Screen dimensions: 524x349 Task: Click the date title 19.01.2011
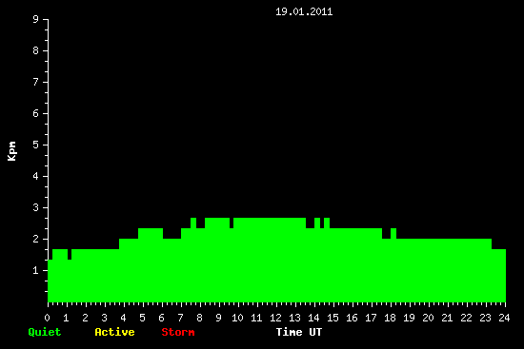click(x=304, y=11)
